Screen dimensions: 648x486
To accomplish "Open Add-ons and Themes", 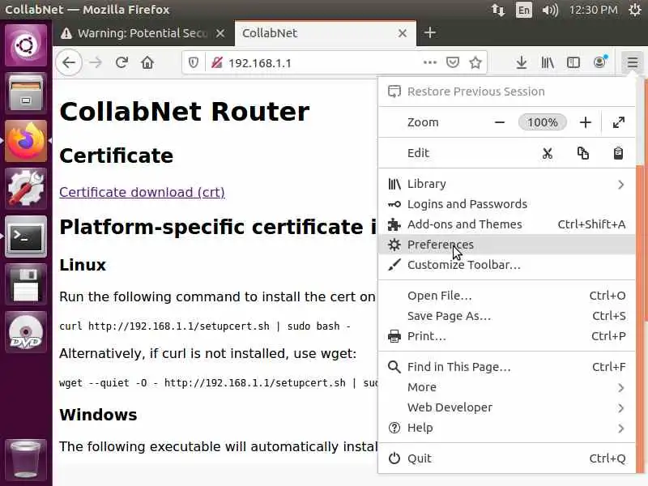I will pos(507,224).
